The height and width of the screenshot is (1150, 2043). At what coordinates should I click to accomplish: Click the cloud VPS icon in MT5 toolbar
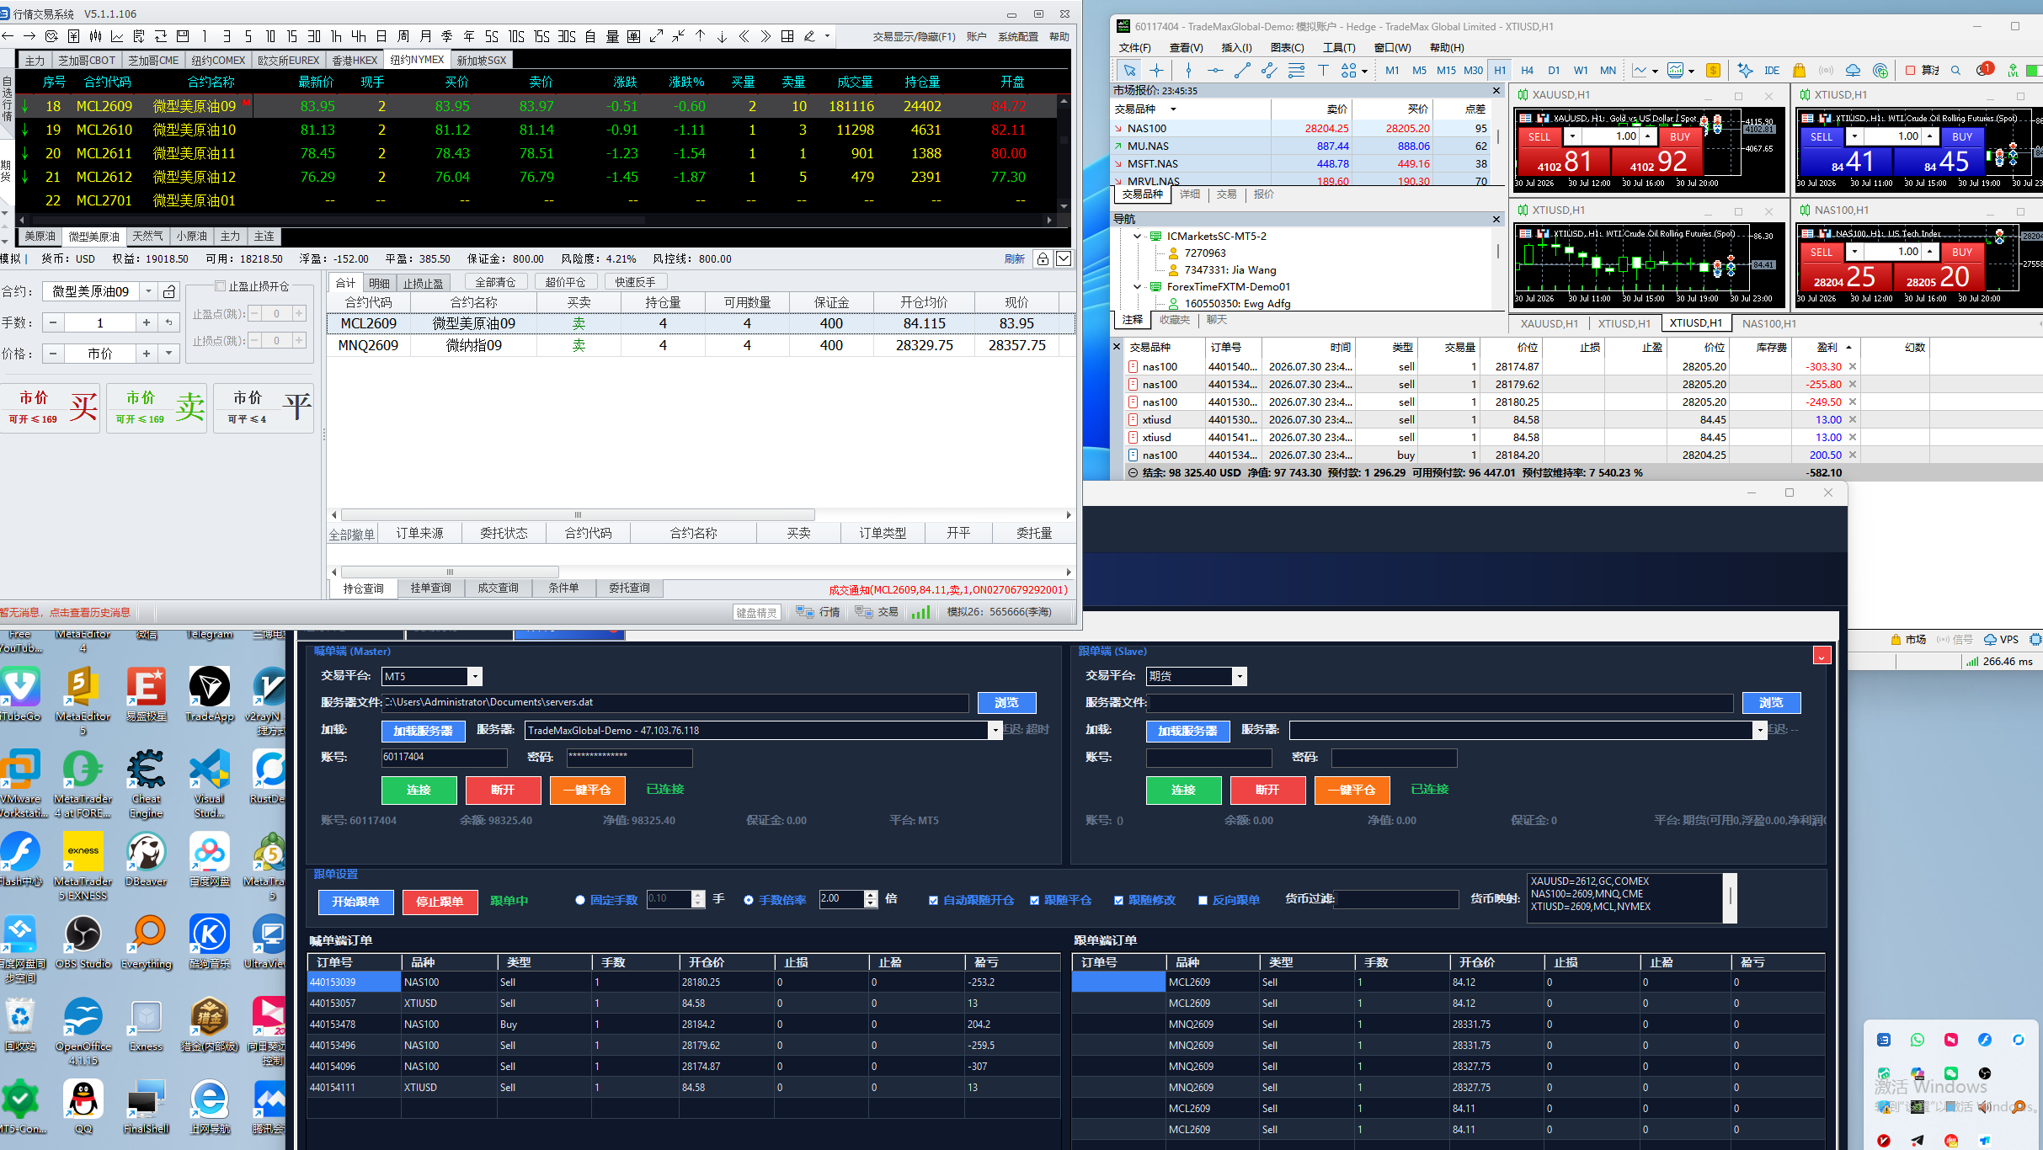(1854, 71)
